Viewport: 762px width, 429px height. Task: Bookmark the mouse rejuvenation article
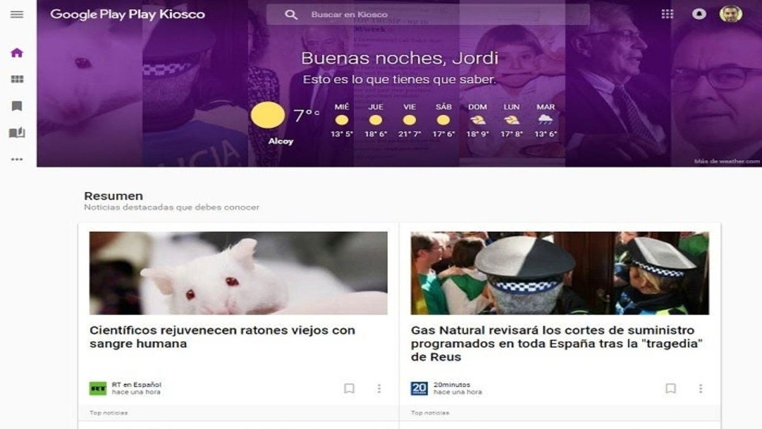[349, 388]
